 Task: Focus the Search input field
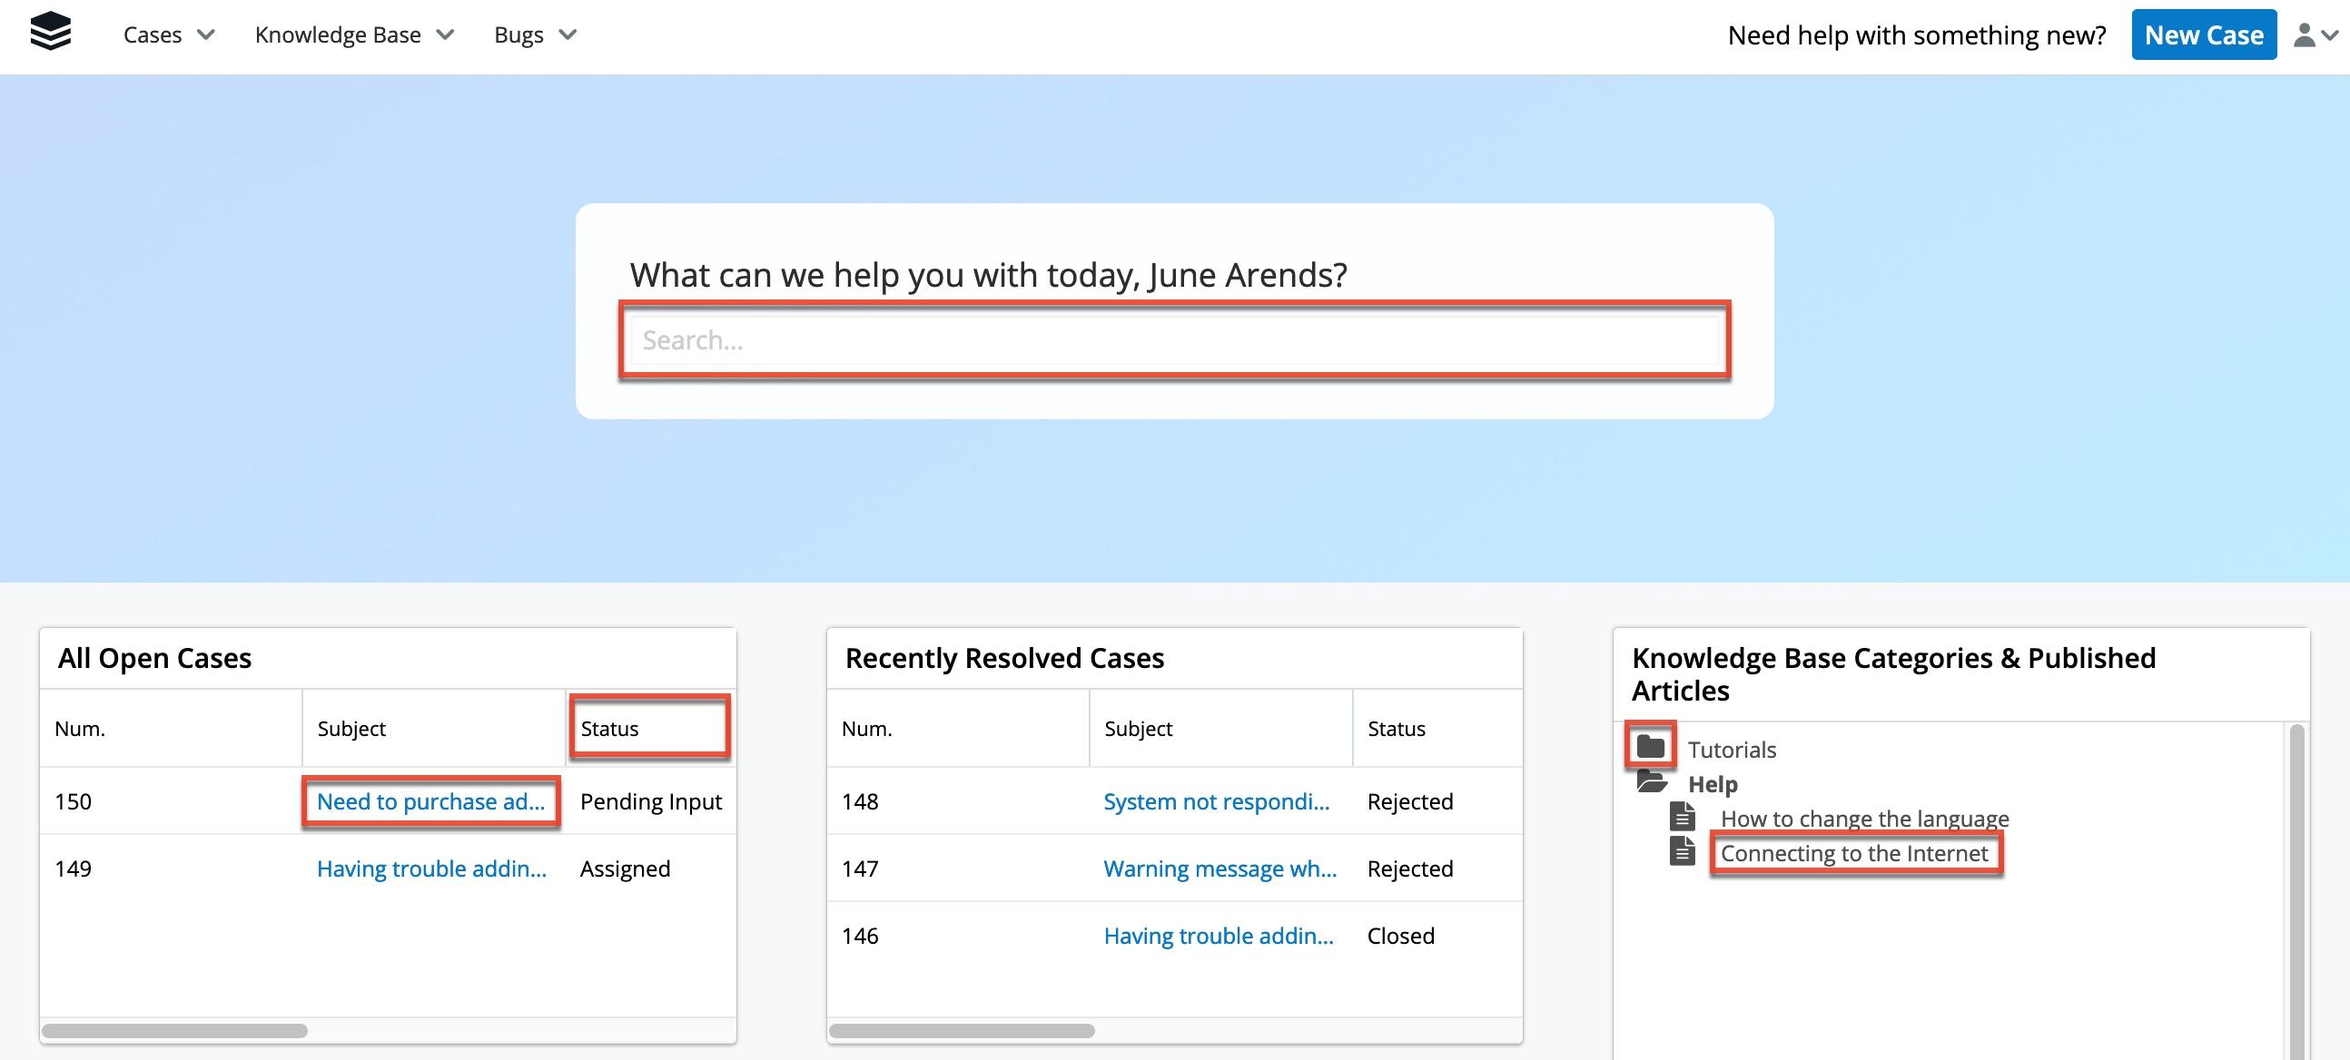(x=1174, y=340)
